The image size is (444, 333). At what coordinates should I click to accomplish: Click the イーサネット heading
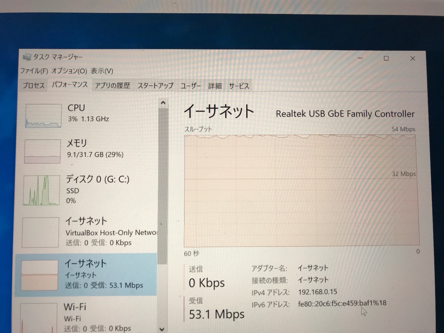tap(219, 111)
